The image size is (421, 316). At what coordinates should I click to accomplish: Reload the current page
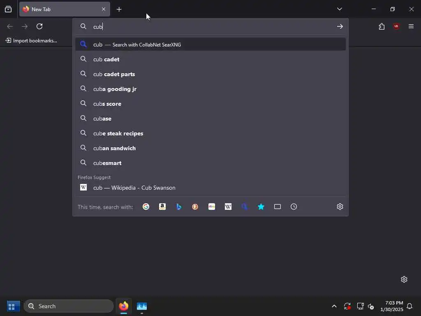[x=39, y=26]
